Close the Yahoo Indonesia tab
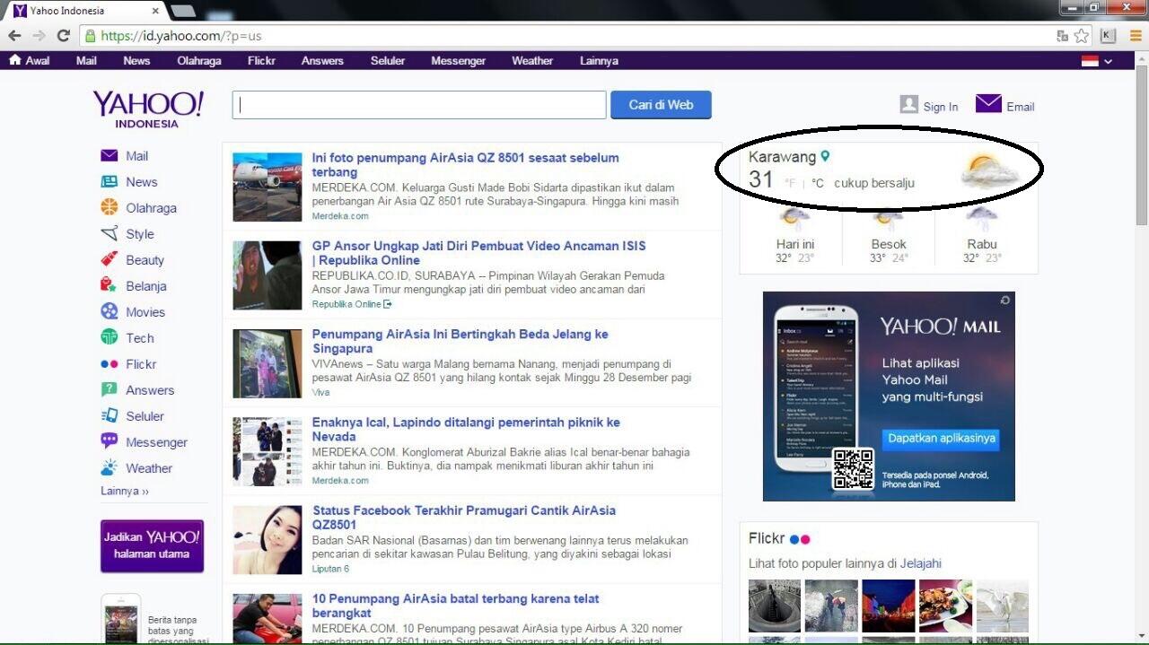 tap(156, 11)
